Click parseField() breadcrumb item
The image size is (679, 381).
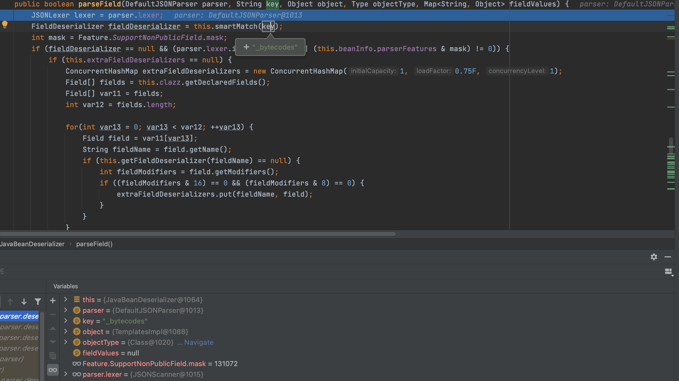[x=94, y=244]
